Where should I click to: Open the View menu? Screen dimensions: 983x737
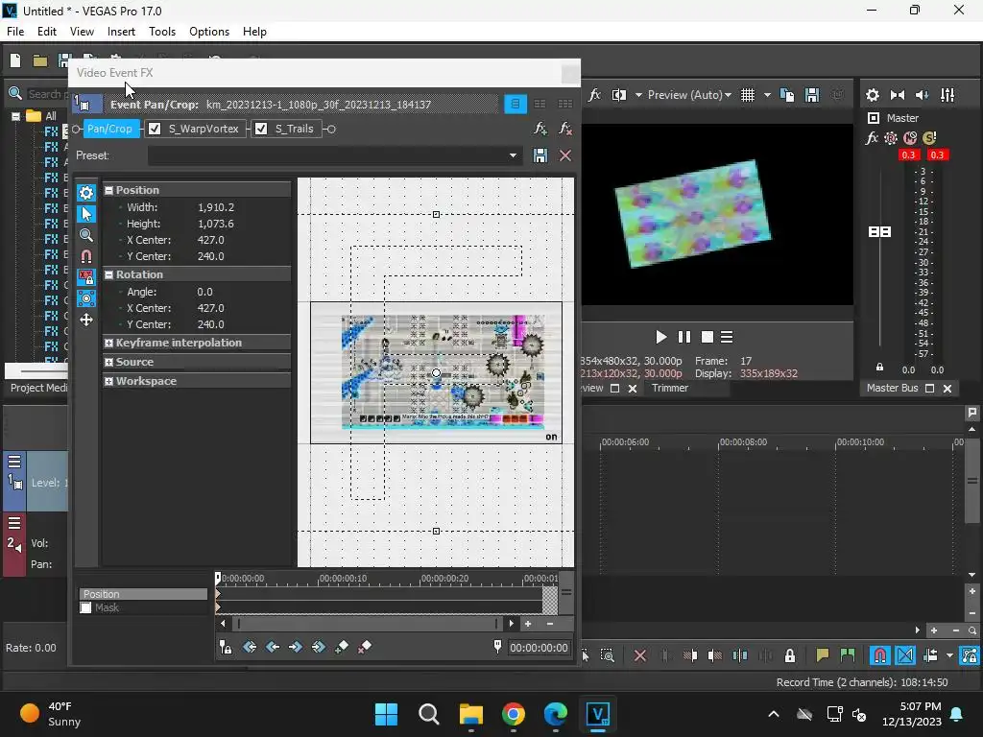(x=82, y=32)
